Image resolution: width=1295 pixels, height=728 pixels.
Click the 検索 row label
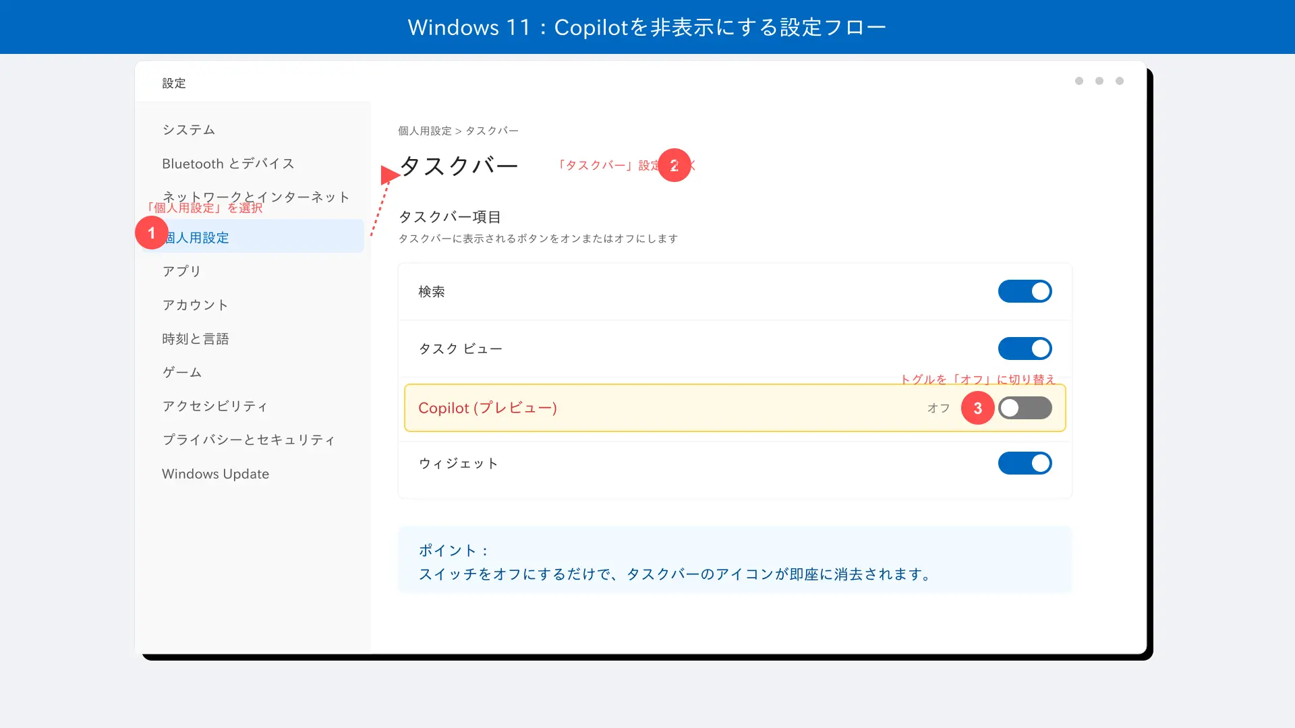(432, 291)
